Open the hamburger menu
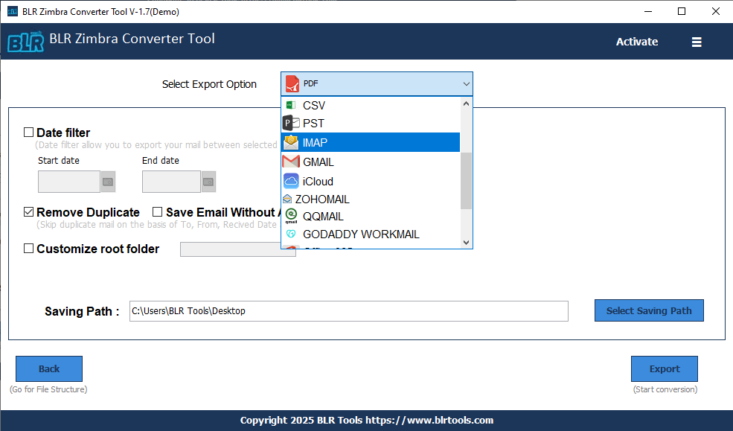Screen dimensions: 733x431 coord(697,42)
